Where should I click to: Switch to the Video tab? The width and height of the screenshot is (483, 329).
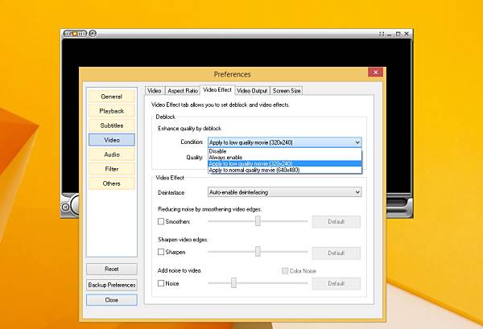155,91
